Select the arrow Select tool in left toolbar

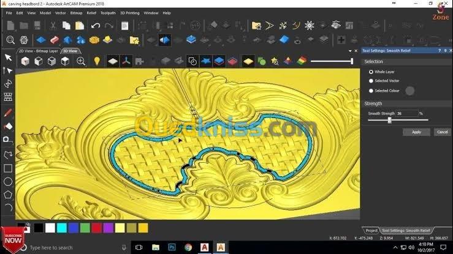pyautogui.click(x=8, y=58)
